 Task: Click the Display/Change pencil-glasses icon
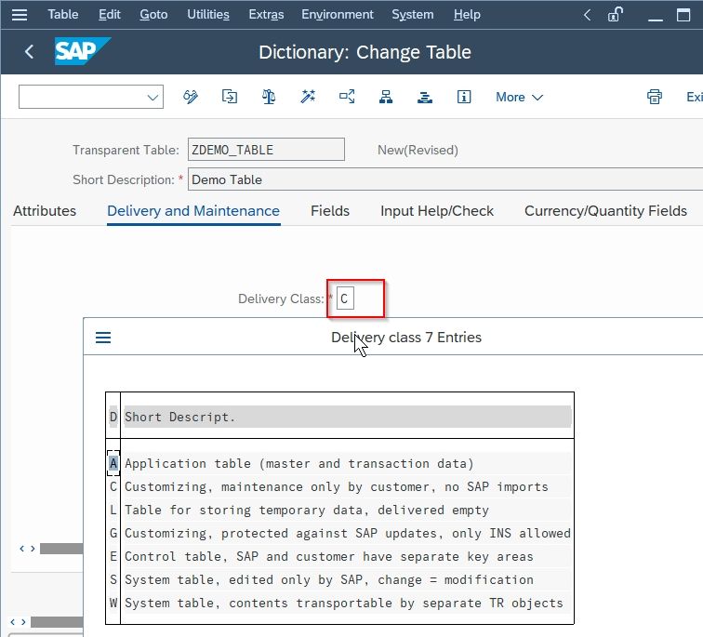click(x=190, y=97)
